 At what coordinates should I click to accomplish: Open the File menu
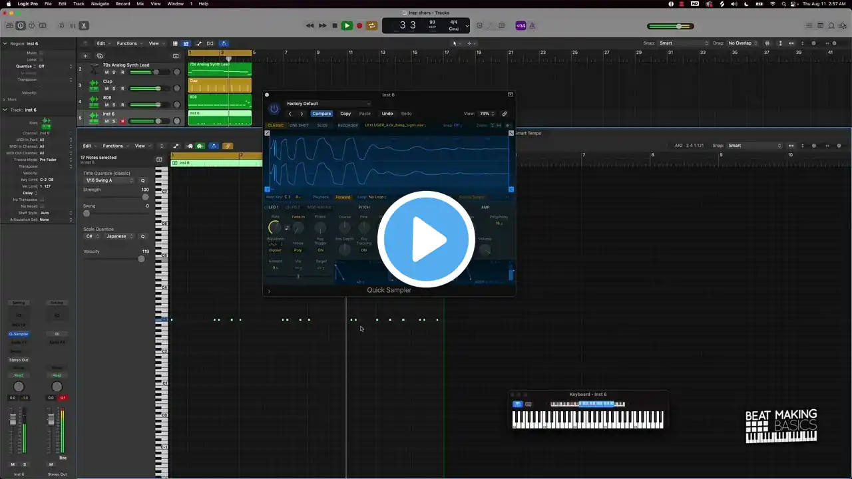pyautogui.click(x=49, y=4)
